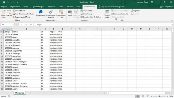Collapse the ribbon with the chevron
The width and height of the screenshot is (174, 98).
click(172, 20)
